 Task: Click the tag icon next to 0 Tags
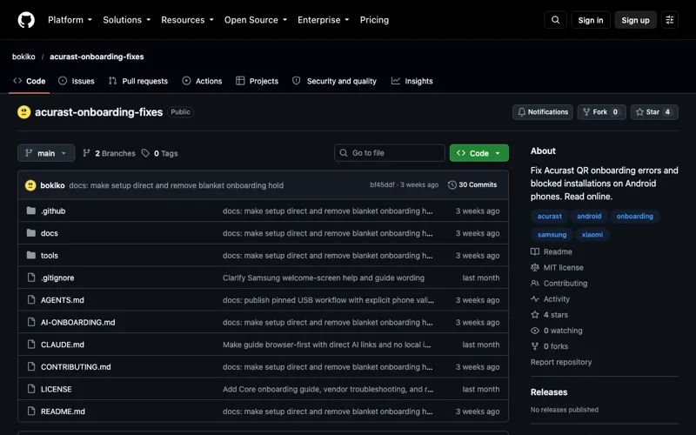tap(145, 153)
